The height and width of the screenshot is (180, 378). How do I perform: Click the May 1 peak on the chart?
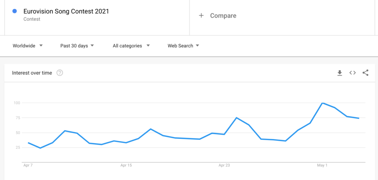click(x=323, y=103)
